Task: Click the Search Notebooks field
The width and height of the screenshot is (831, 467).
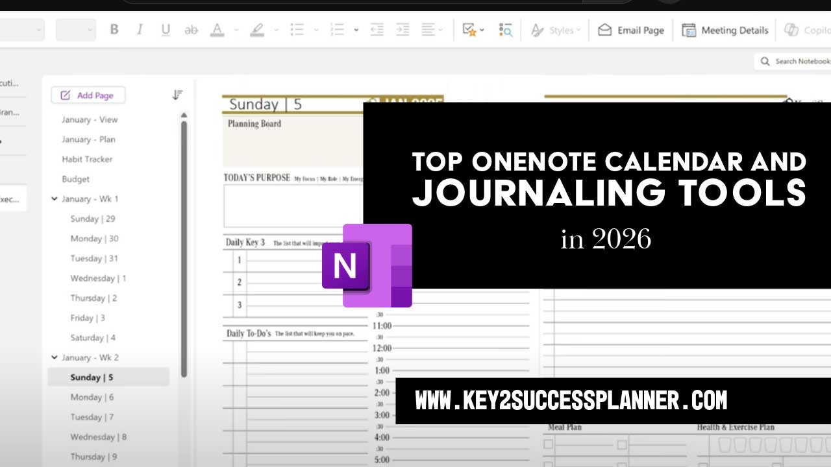Action: (x=793, y=61)
